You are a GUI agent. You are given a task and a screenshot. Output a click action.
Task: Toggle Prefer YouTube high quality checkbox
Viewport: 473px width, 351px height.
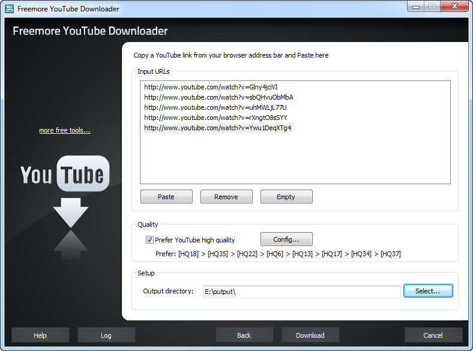pyautogui.click(x=149, y=240)
